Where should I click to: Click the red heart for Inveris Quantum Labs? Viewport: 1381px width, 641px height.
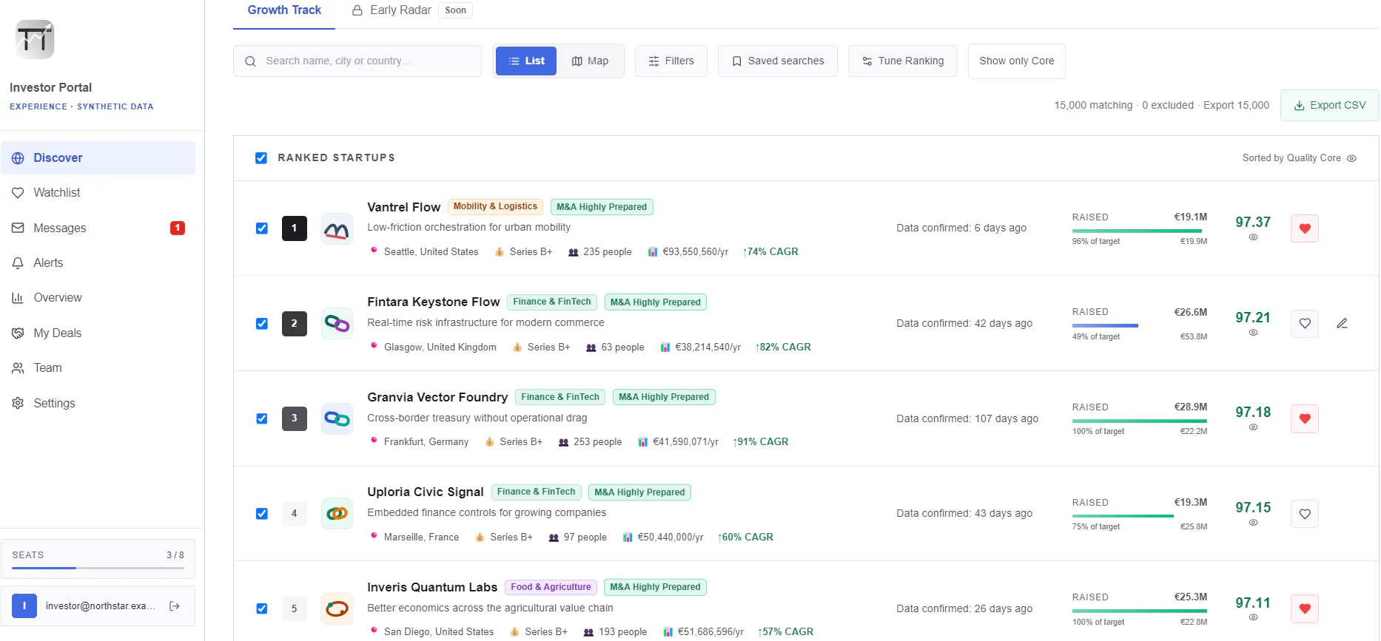tap(1305, 608)
